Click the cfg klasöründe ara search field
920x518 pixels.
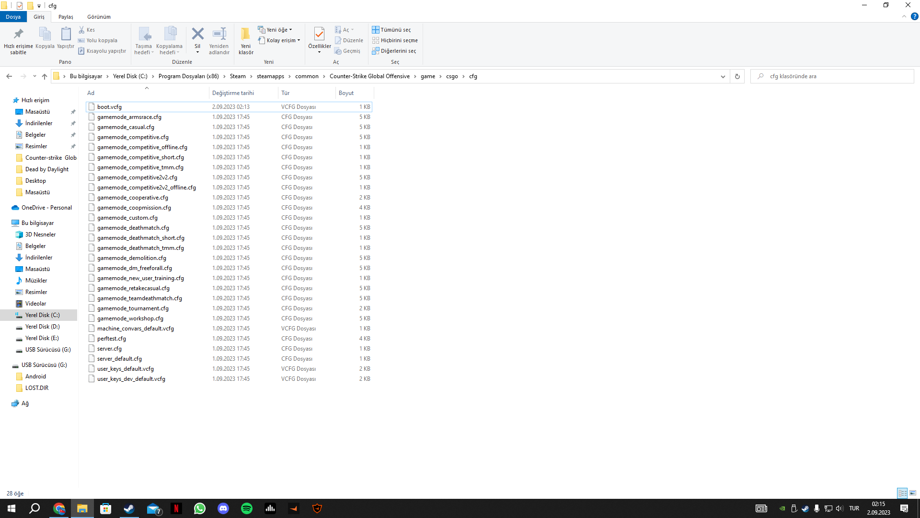pyautogui.click(x=834, y=76)
